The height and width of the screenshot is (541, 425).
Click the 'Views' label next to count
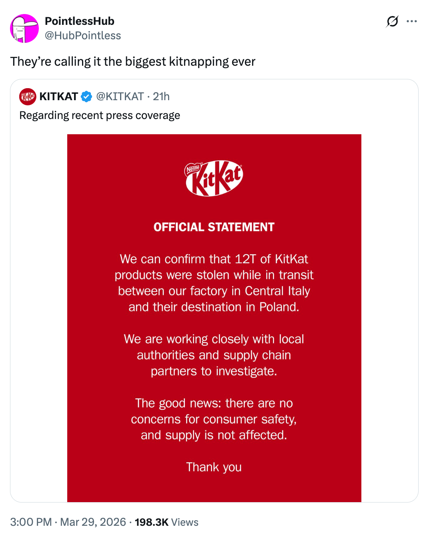pyautogui.click(x=184, y=522)
